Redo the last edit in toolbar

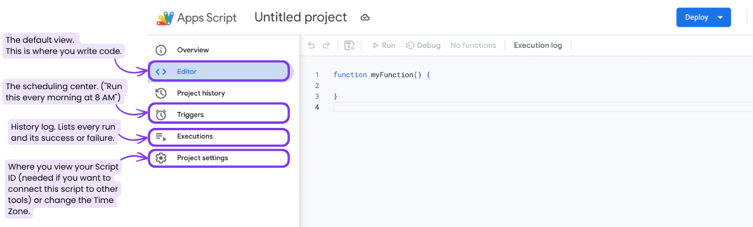pyautogui.click(x=326, y=45)
